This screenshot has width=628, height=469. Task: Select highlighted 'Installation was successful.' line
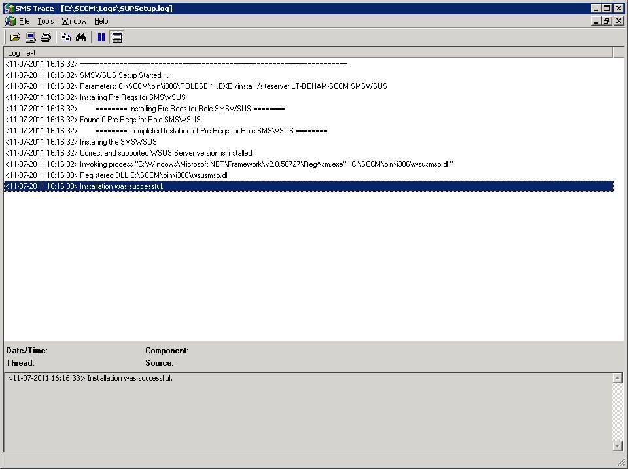(308, 186)
